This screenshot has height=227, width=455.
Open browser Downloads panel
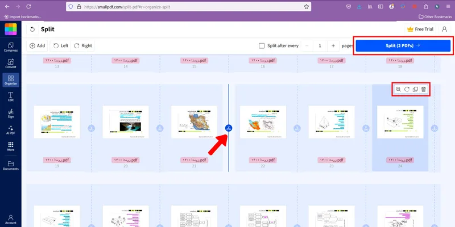(x=359, y=6)
